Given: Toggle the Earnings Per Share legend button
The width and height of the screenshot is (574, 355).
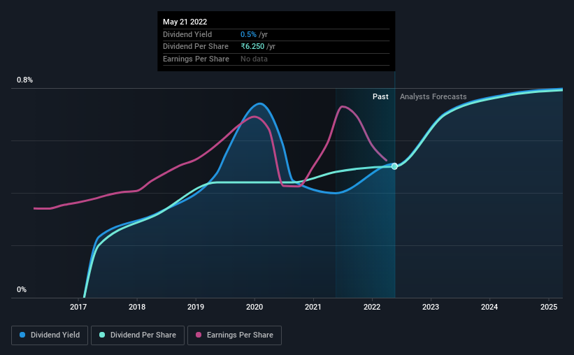Looking at the screenshot, I should coord(234,335).
